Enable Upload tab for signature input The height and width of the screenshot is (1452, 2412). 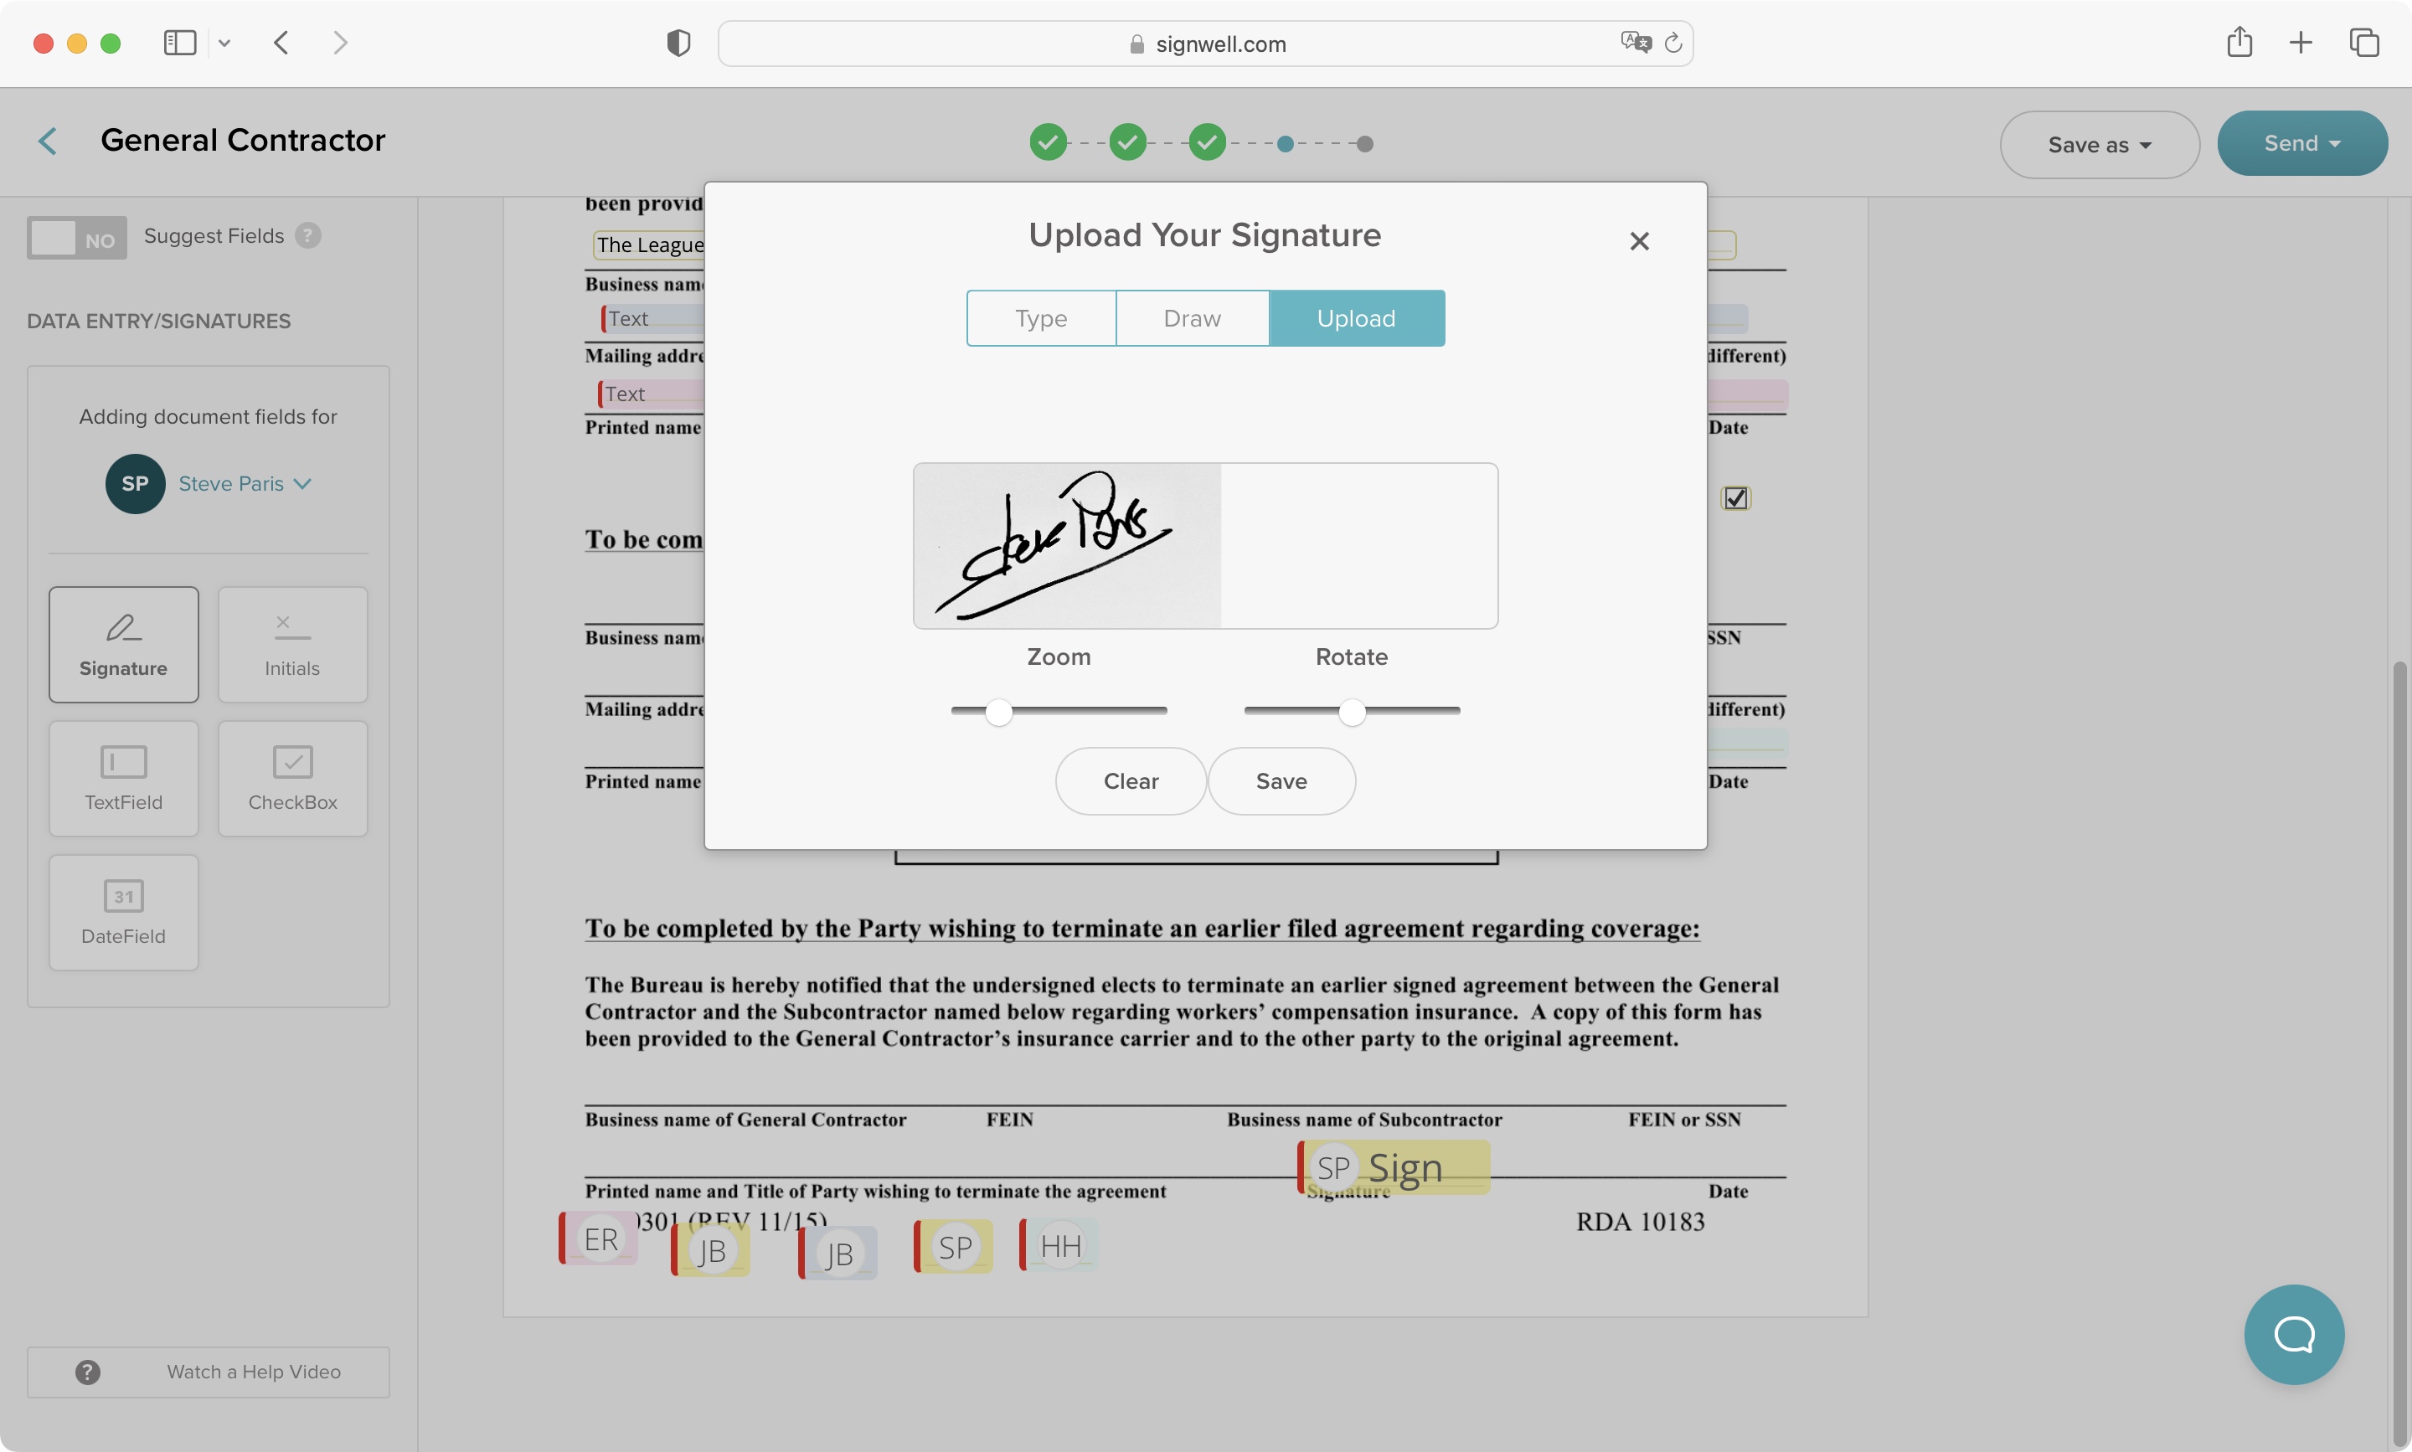1356,317
